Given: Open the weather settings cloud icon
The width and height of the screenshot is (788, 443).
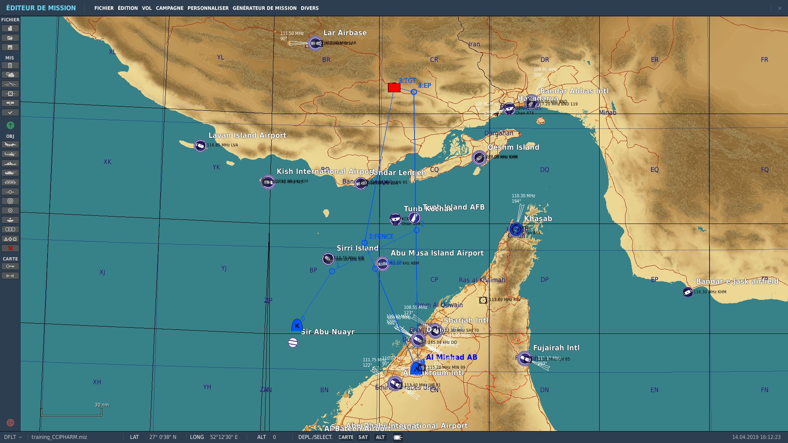Looking at the screenshot, I should [x=10, y=75].
